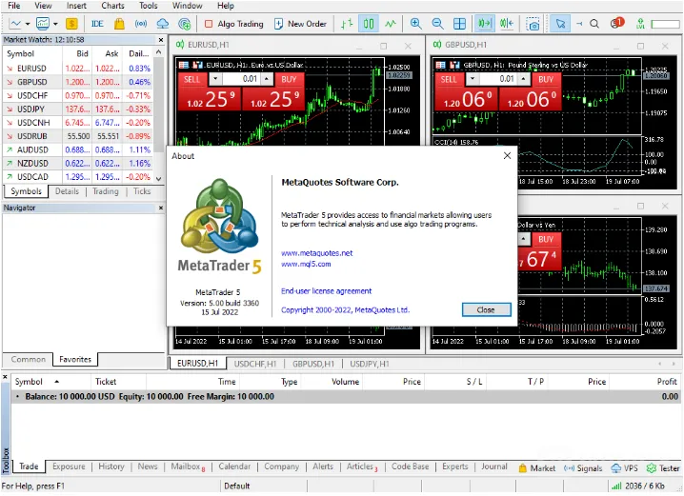Image resolution: width=684 pixels, height=496 pixels.
Task: Open the File menu
Action: click(x=14, y=6)
